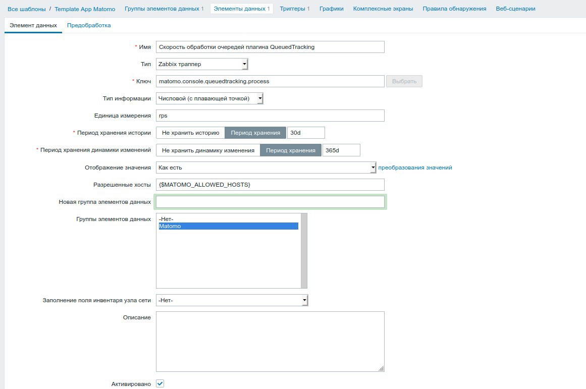Select 'Период хранения' for trends storage
The image size is (586, 389).
290,150
